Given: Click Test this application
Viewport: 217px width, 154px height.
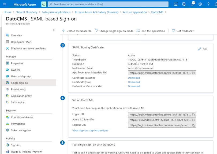Looking at the screenshot, I should (x=151, y=31).
